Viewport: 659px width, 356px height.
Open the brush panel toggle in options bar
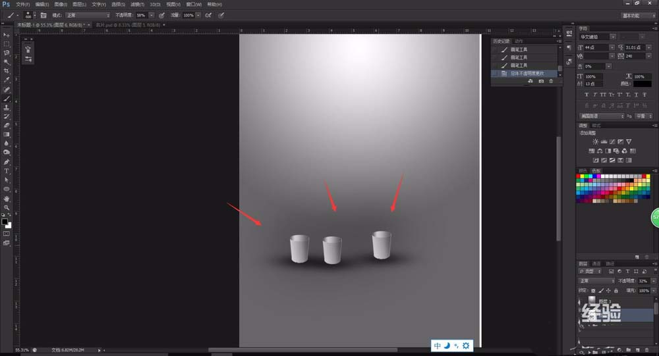[43, 15]
